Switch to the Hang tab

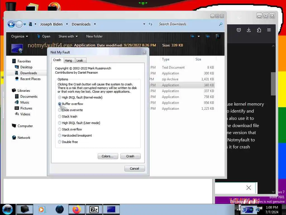[68, 60]
